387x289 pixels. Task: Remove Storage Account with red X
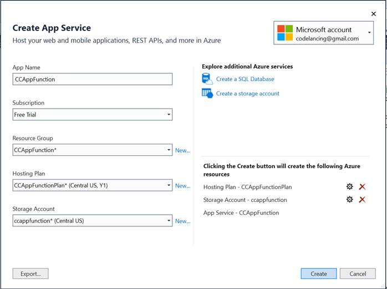(362, 200)
